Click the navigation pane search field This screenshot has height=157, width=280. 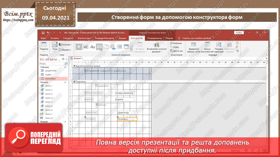[x=51, y=64]
